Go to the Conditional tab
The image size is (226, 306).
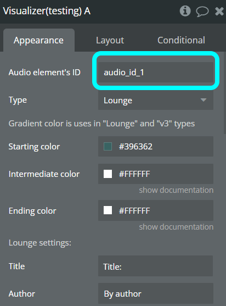point(181,40)
